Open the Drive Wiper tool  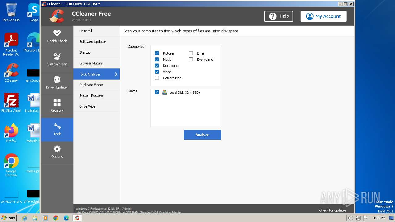(97, 106)
